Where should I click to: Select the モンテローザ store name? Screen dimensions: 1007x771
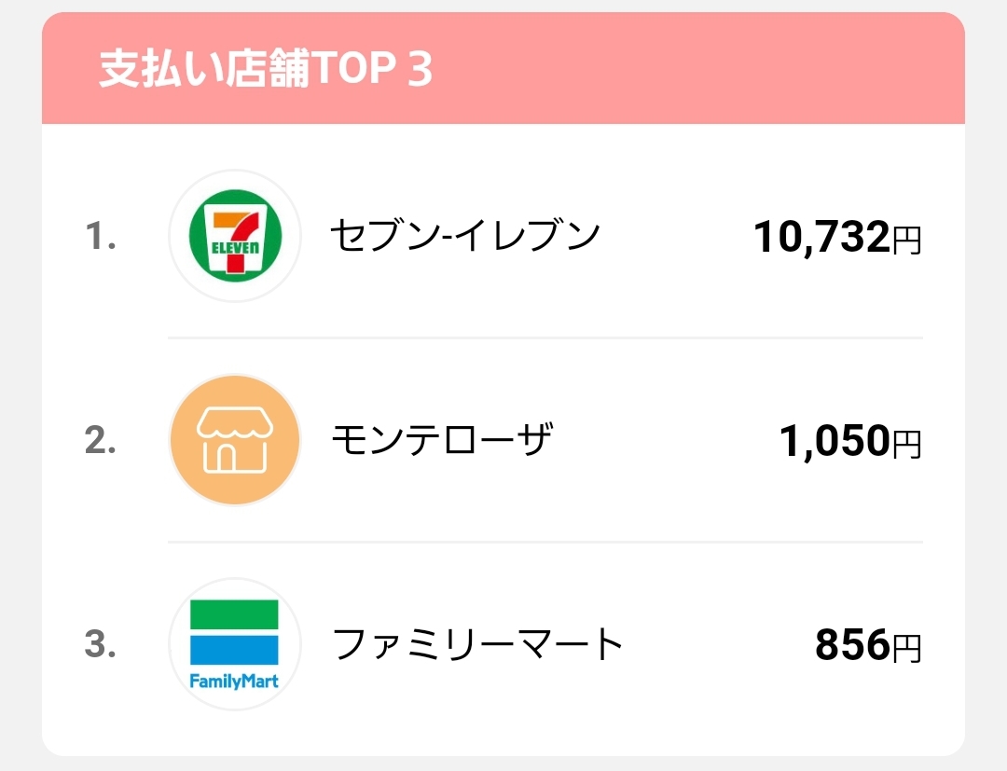point(442,440)
